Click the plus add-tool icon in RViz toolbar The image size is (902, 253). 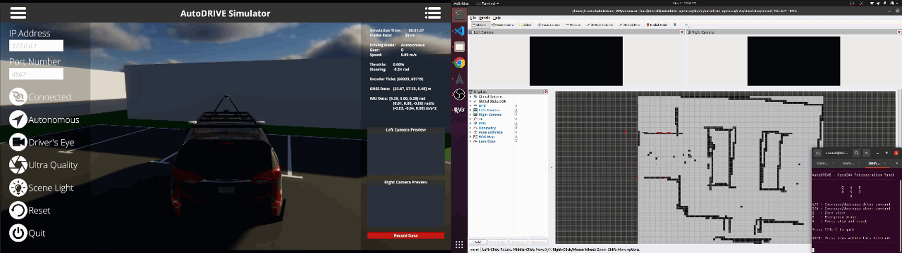tap(675, 24)
